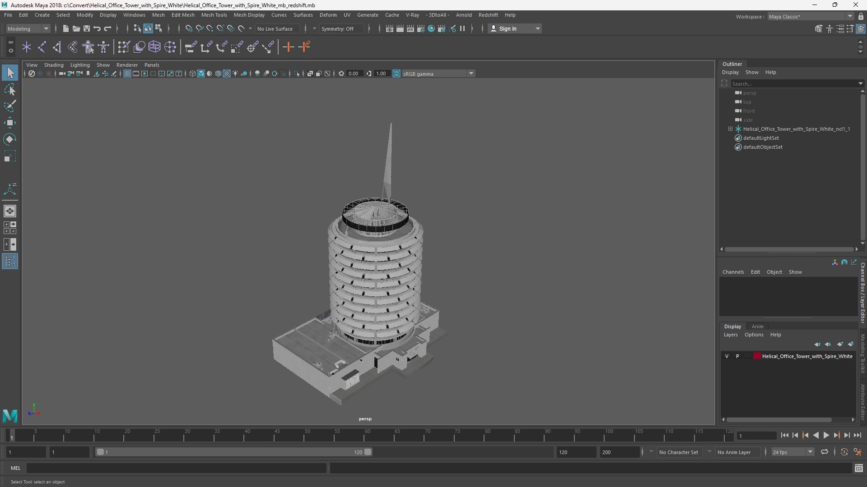The image size is (867, 487).
Task: Switch to four-view pane layout
Action: 10,228
